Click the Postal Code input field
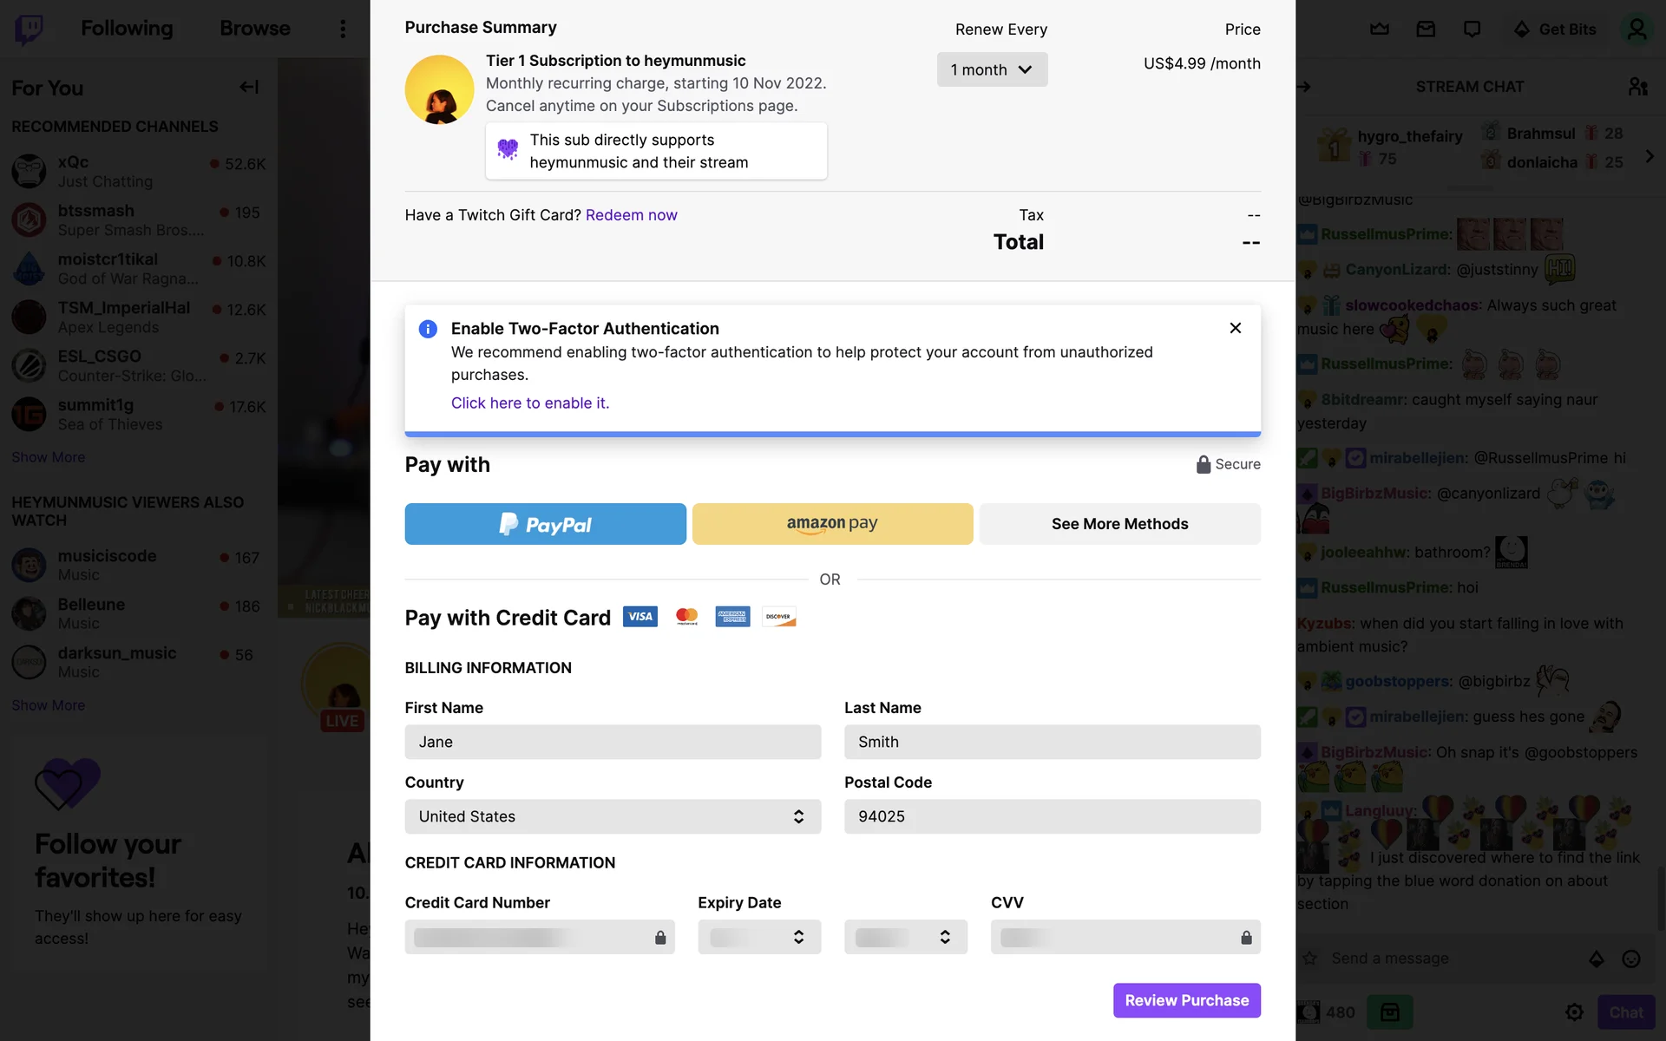Screen dimensions: 1666x1041 point(1052,816)
